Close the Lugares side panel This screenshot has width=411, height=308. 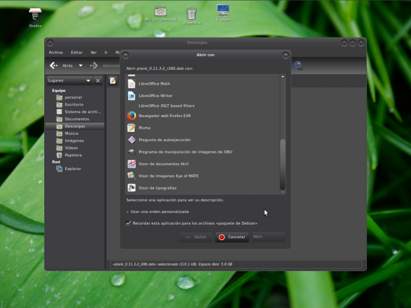[x=98, y=81]
